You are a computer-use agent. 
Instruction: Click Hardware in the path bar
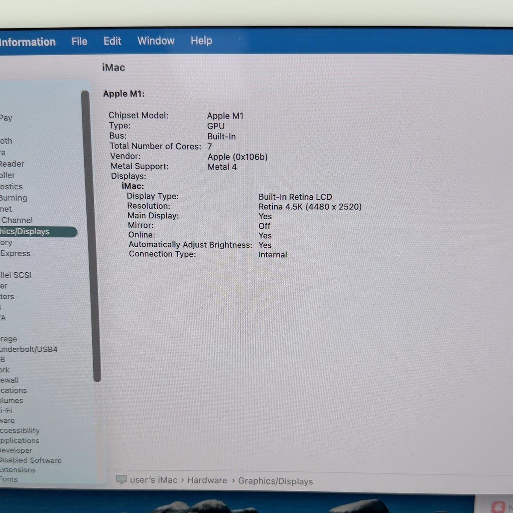pyautogui.click(x=207, y=480)
